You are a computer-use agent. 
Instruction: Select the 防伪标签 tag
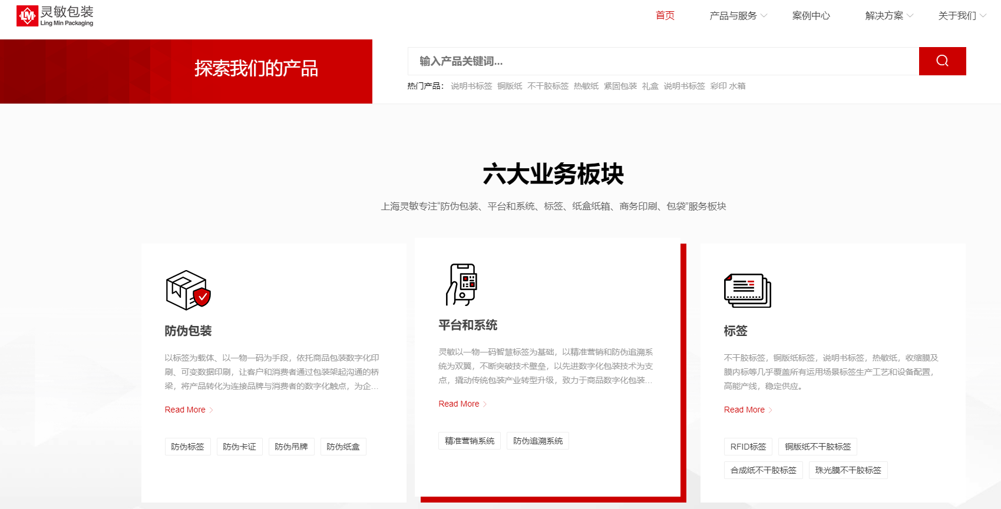point(187,447)
